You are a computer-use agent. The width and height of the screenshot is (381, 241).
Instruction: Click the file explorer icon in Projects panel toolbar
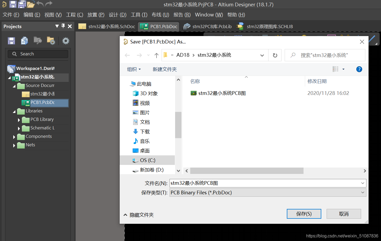point(37,41)
